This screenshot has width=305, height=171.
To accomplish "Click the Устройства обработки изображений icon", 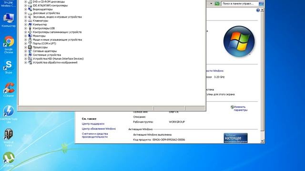I will [x=30, y=63].
